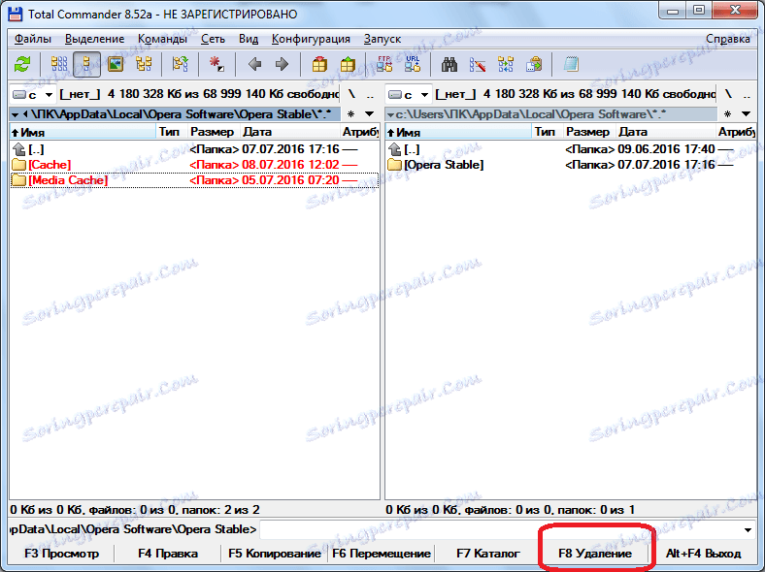Go forward with the right arrow icon
The height and width of the screenshot is (572, 765).
pos(282,64)
